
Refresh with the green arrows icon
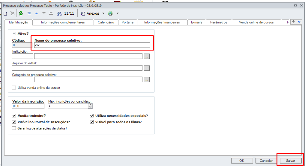21,13
